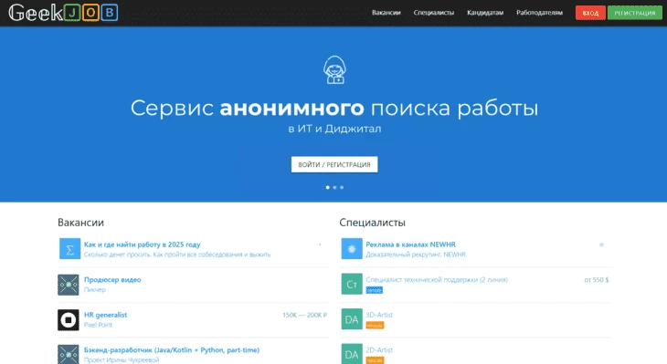The width and height of the screenshot is (667, 364).
Task: Click the orange relocate tag under 2D-Artist
Action: 375,360
